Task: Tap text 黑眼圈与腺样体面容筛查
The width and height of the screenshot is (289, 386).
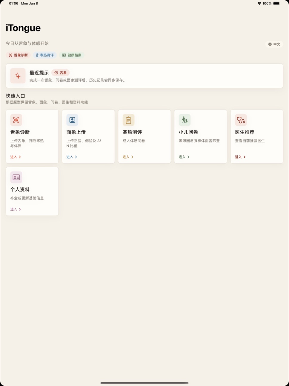Action: [199, 141]
